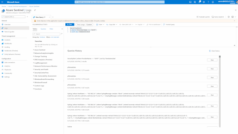
Task: Open the Copy link dropdown
Action: pyautogui.click(x=112, y=25)
